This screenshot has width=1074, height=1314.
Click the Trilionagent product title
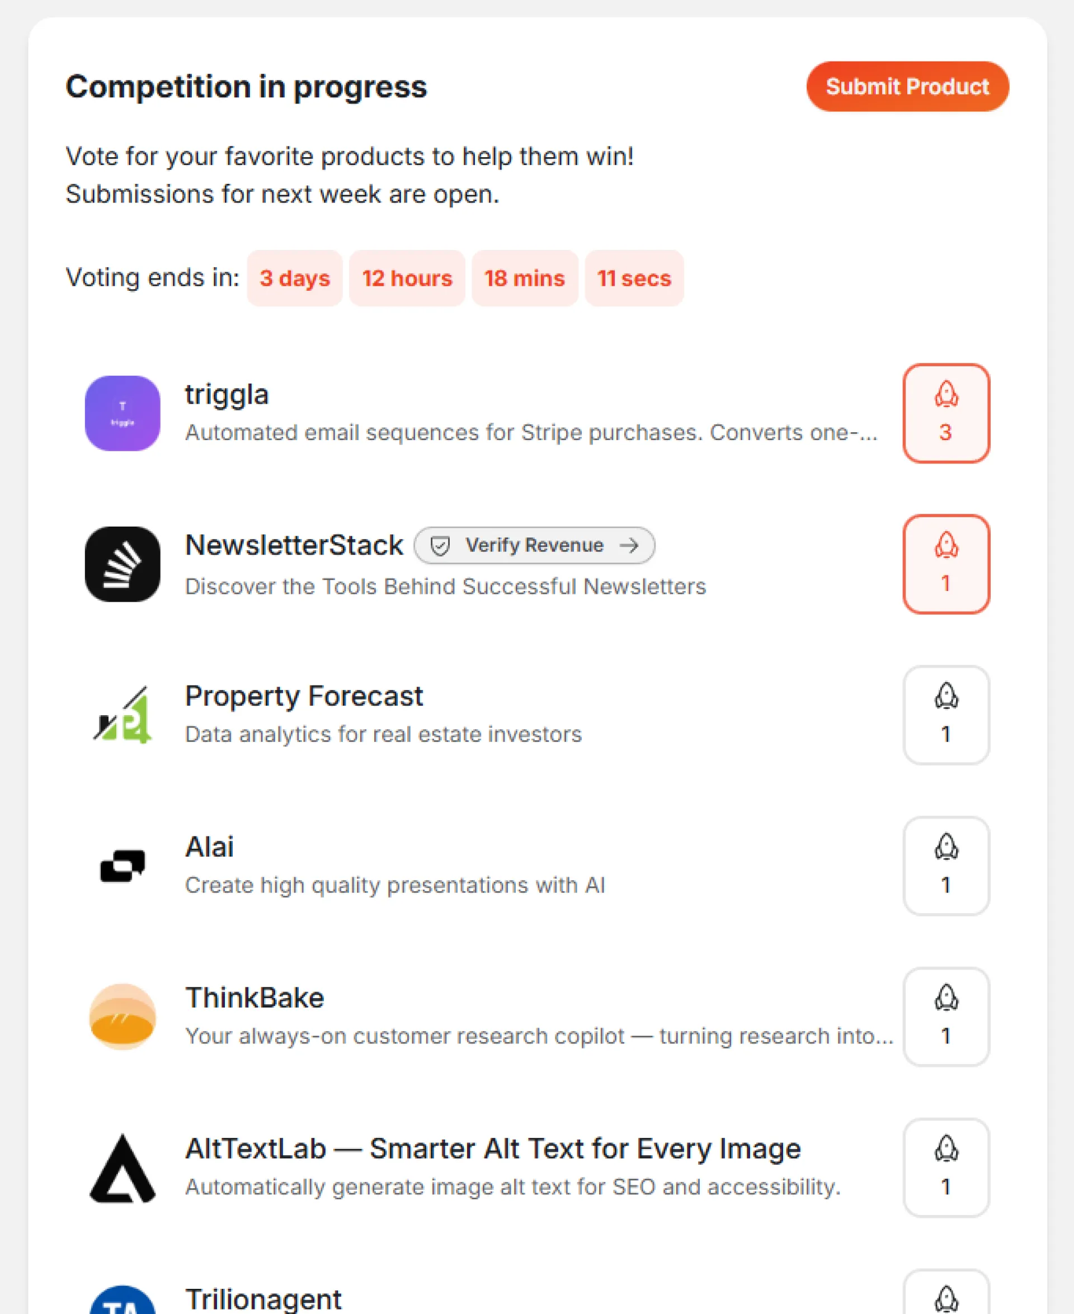click(x=263, y=1298)
